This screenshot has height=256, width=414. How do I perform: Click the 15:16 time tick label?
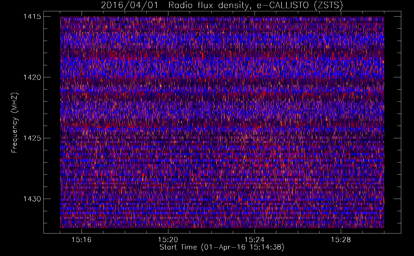pyautogui.click(x=82, y=240)
